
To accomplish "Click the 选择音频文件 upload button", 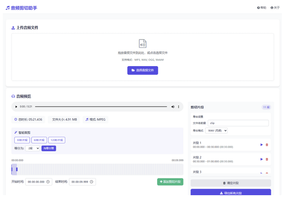I will (142, 70).
